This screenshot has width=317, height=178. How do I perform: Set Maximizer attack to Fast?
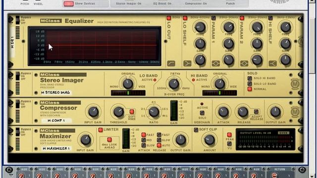144,134
